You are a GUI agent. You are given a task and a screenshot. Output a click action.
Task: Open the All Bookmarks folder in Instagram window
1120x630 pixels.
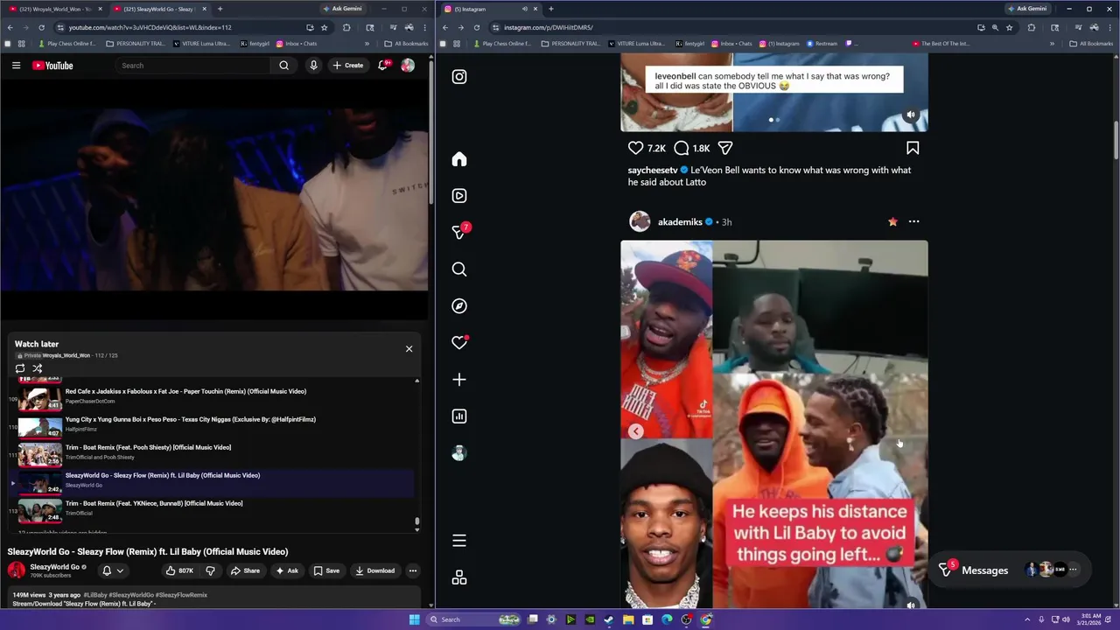(1091, 44)
